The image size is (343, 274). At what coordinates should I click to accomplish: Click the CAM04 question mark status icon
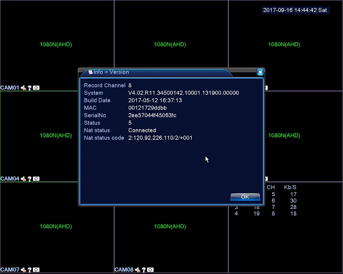[29, 179]
